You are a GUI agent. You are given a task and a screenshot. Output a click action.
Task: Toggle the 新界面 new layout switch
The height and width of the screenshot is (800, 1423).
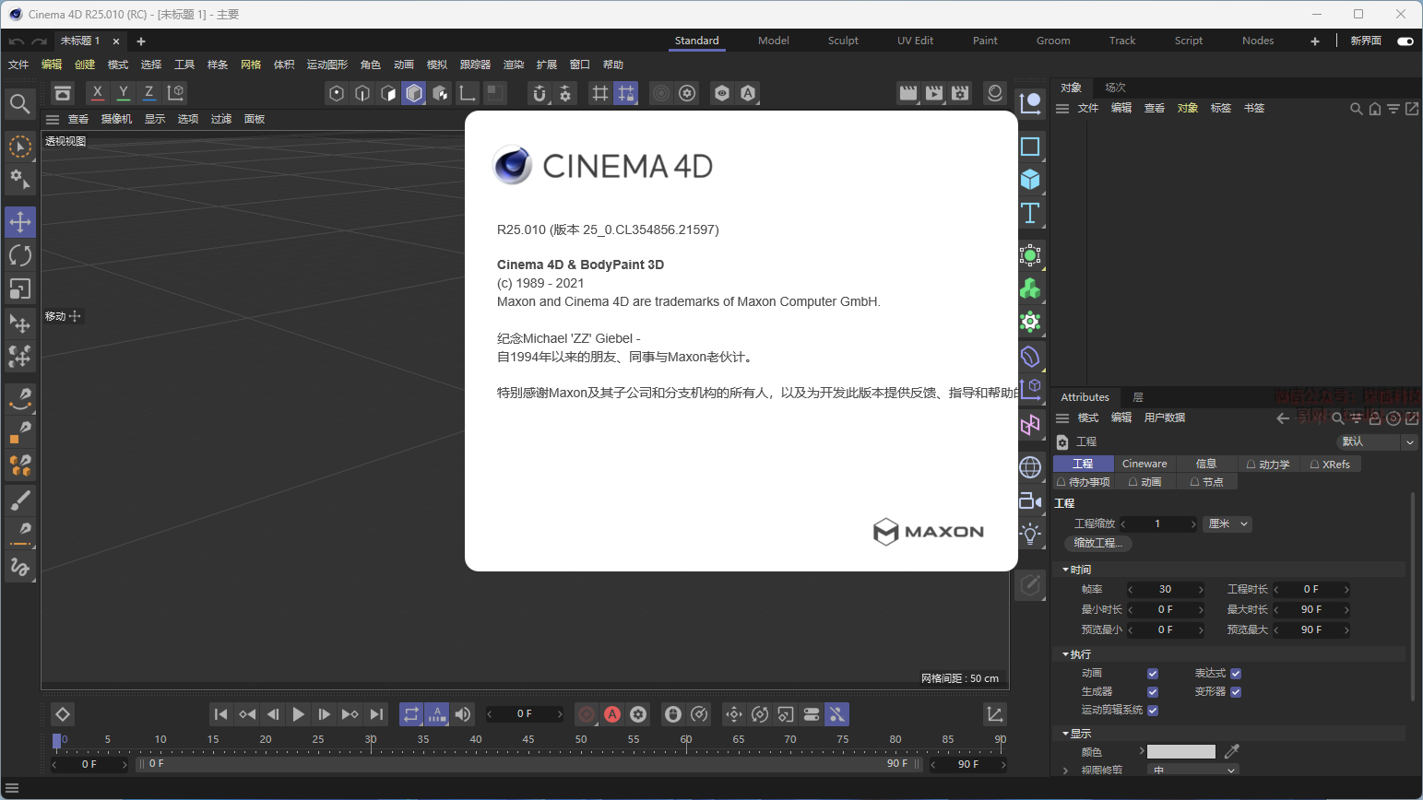tap(1405, 41)
